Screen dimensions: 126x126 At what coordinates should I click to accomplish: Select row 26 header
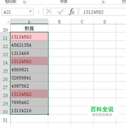click(x=5, y=77)
